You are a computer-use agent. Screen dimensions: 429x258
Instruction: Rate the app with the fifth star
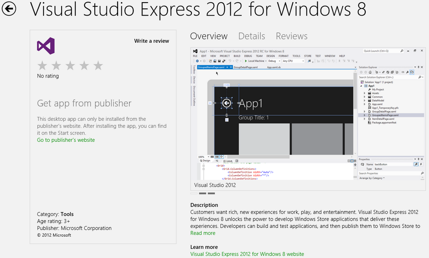(x=98, y=65)
